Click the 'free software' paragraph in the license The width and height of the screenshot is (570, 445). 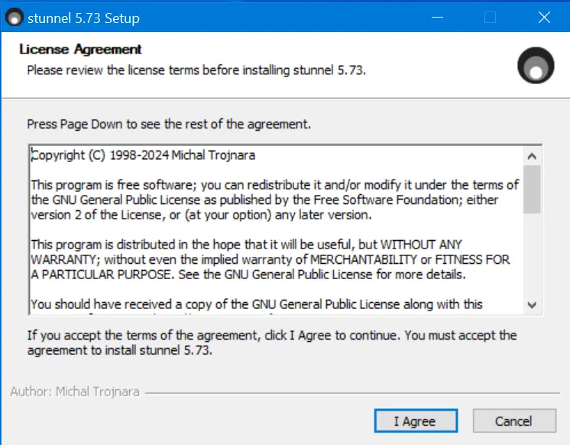(x=275, y=200)
